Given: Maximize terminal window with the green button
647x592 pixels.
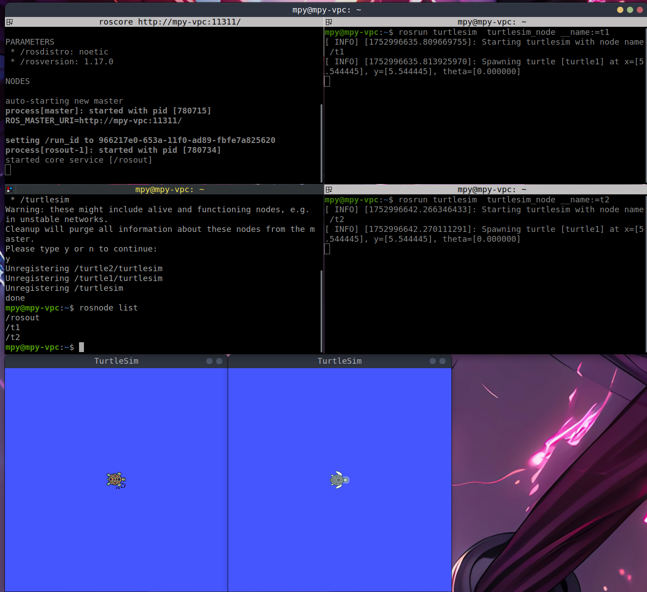Looking at the screenshot, I should click(630, 10).
